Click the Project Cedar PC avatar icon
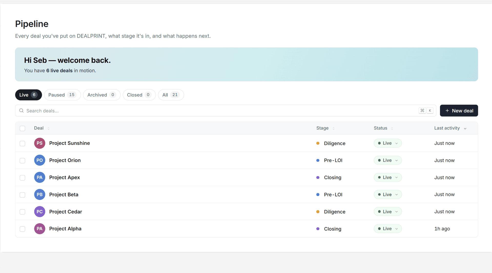The height and width of the screenshot is (273, 492). [x=39, y=212]
